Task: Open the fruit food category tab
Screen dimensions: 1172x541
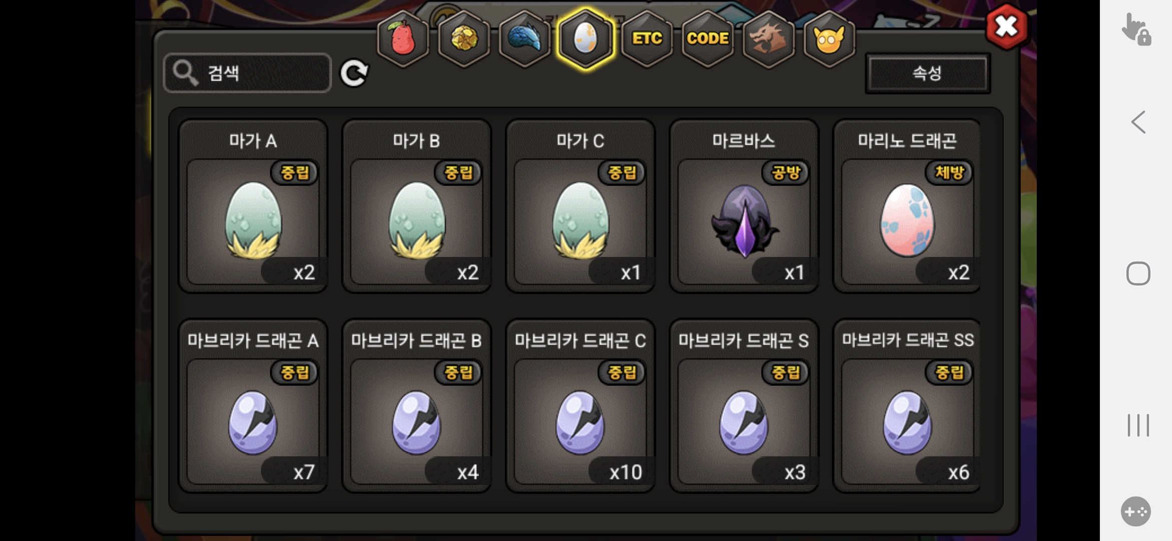Action: pos(403,39)
